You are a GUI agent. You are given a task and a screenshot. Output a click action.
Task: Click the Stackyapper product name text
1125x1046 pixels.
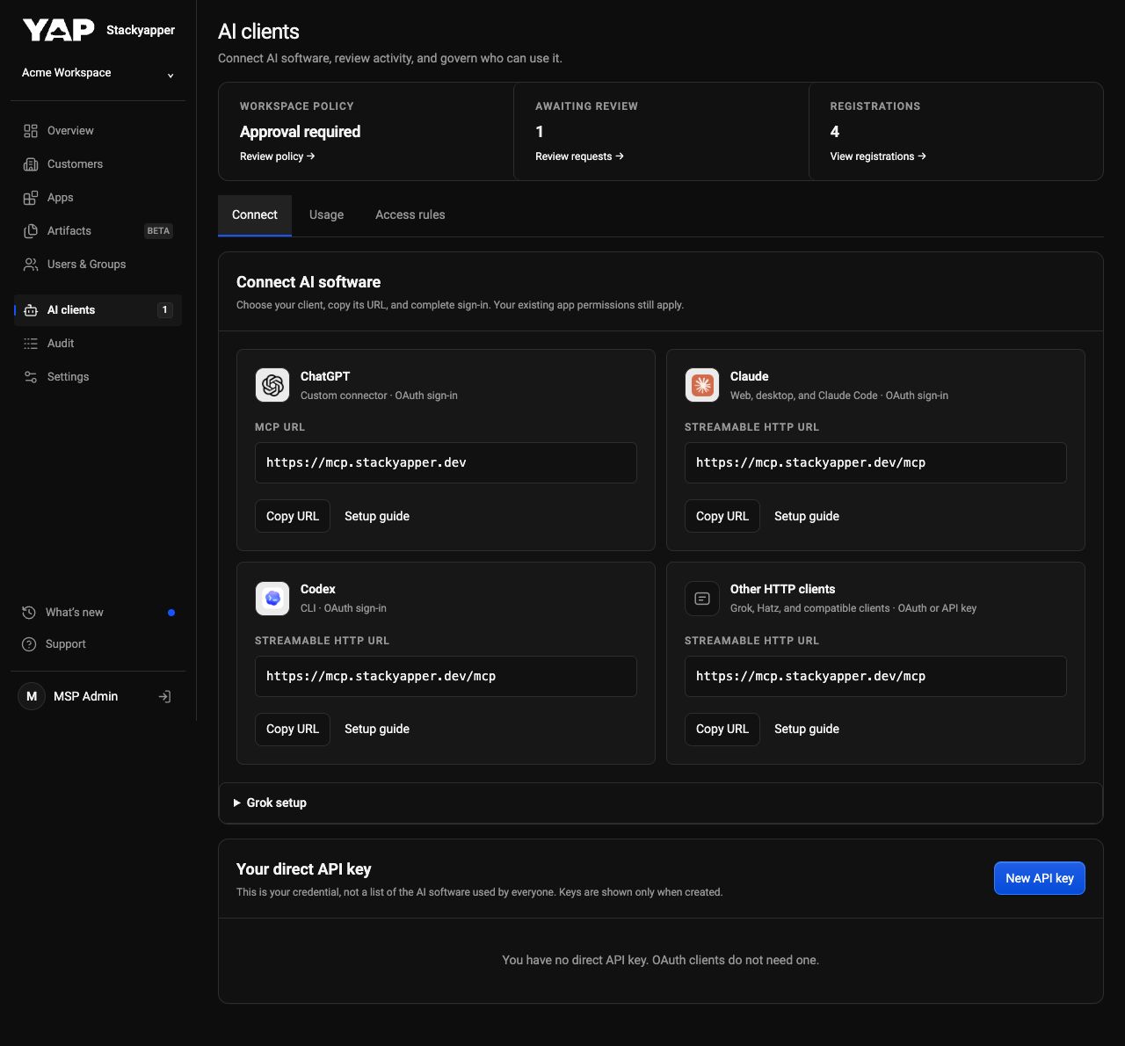point(141,30)
